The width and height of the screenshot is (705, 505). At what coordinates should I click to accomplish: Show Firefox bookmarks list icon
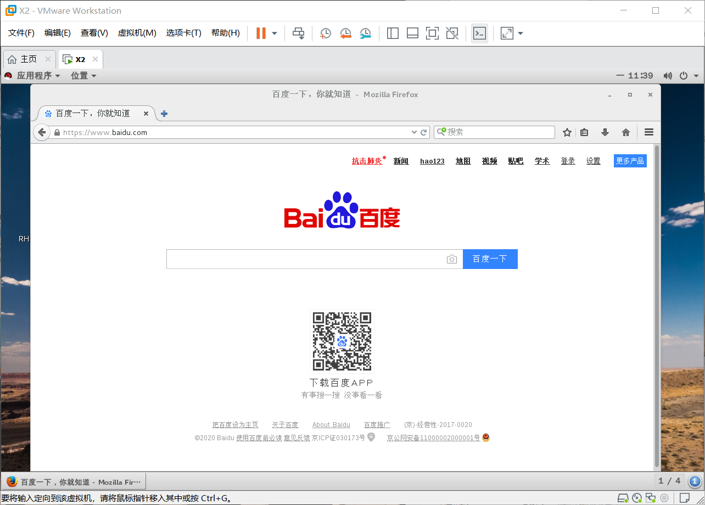click(x=584, y=132)
